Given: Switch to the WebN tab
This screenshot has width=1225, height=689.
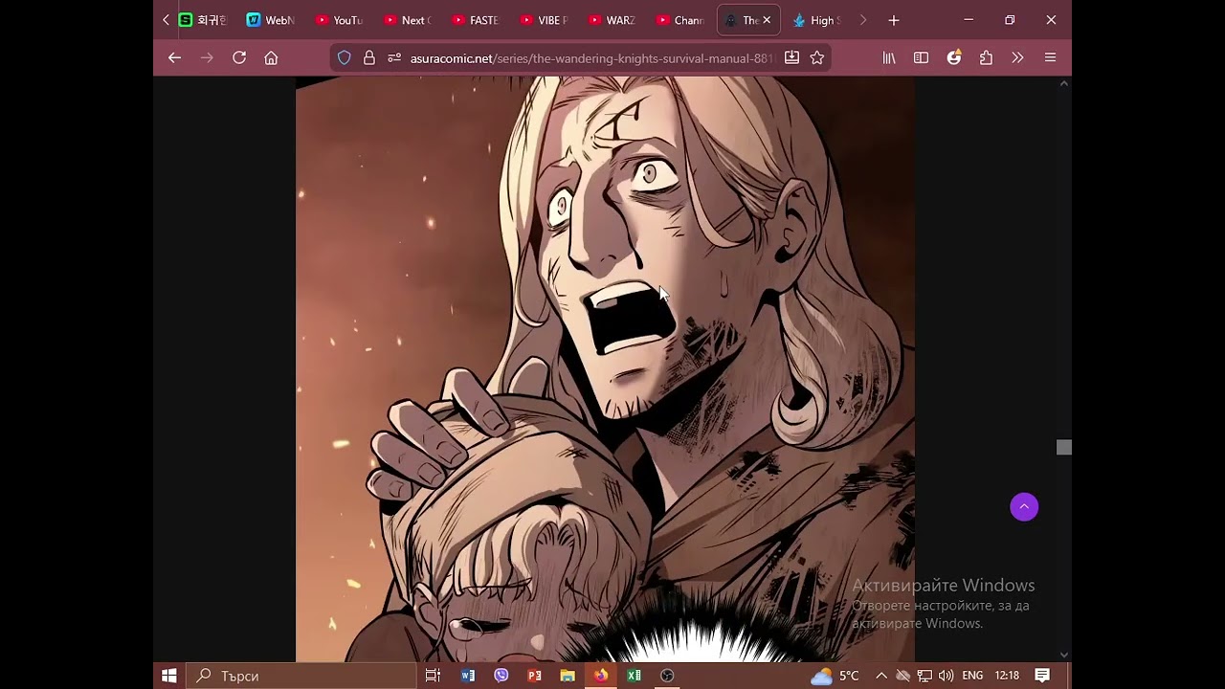Looking at the screenshot, I should 271,20.
